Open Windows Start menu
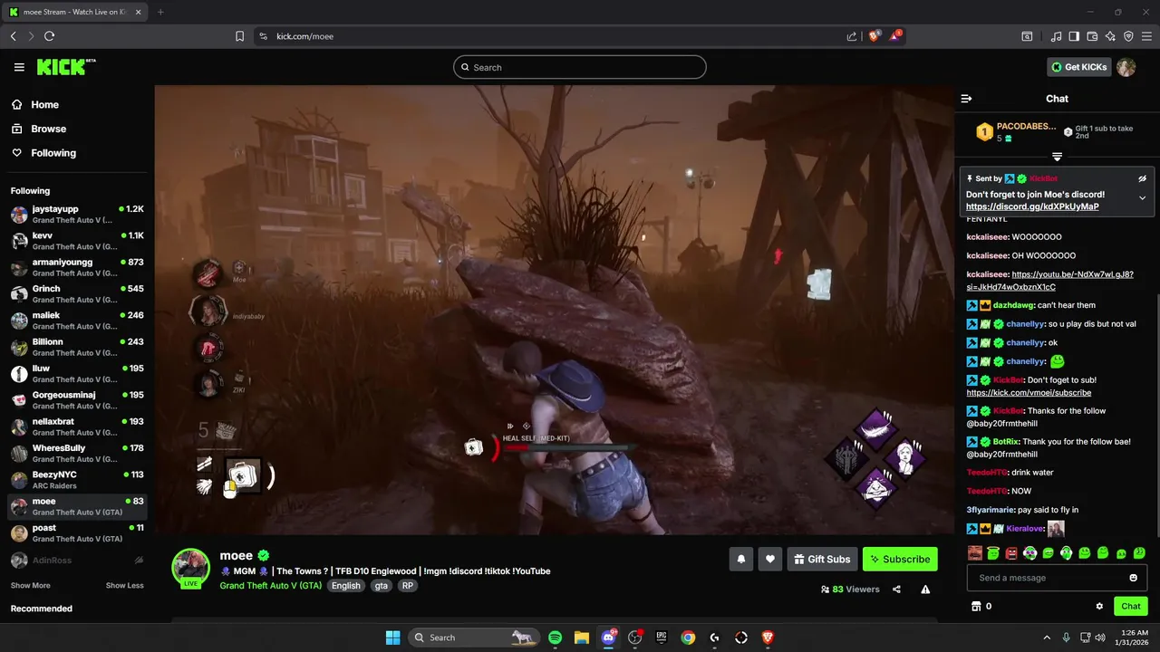Viewport: 1160px width, 652px height. pos(392,638)
